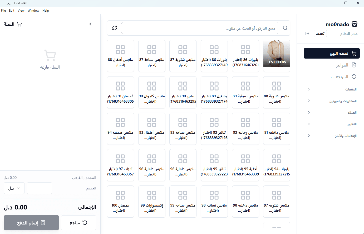Open the File menu
Viewport: 364px width, 234px height.
3,11
